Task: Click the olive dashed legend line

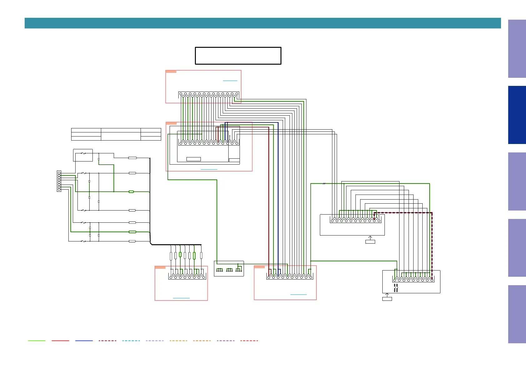Action: (178, 341)
